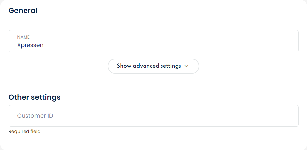This screenshot has height=150, width=307.
Task: Expand the Show advanced settings section
Action: point(153,66)
